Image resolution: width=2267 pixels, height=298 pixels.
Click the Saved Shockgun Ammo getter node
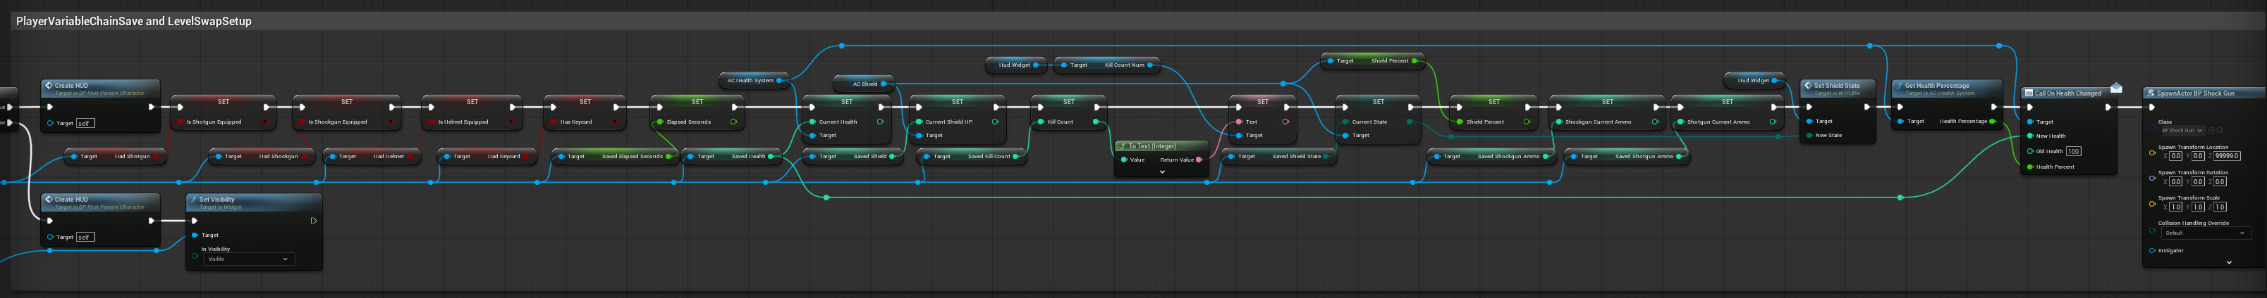pos(1491,157)
